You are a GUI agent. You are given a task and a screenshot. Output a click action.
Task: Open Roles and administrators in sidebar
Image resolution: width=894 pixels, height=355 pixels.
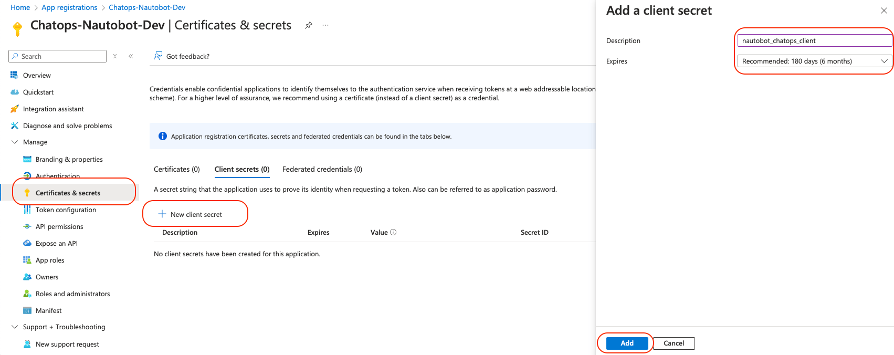pyautogui.click(x=73, y=294)
